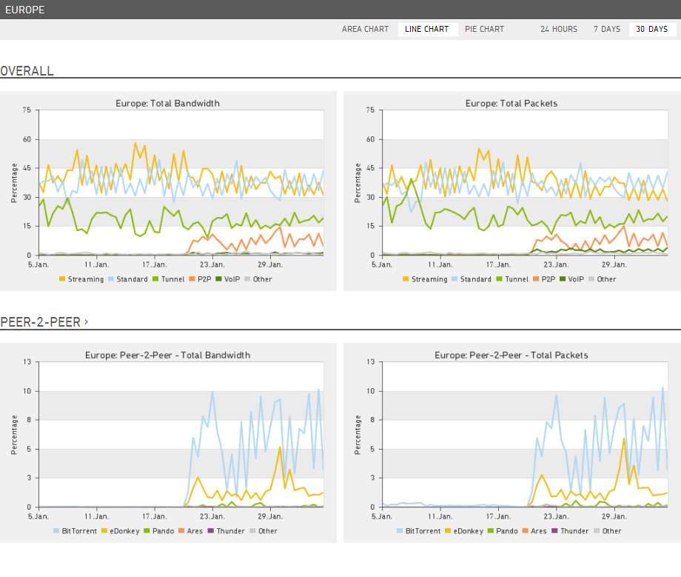Toggle Streaming series in overall Bandwidth legend
The height and width of the screenshot is (577, 681).
81,279
